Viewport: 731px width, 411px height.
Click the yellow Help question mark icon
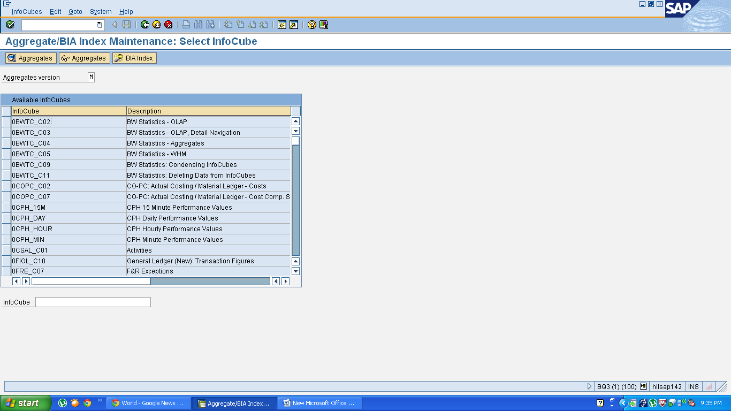click(312, 25)
